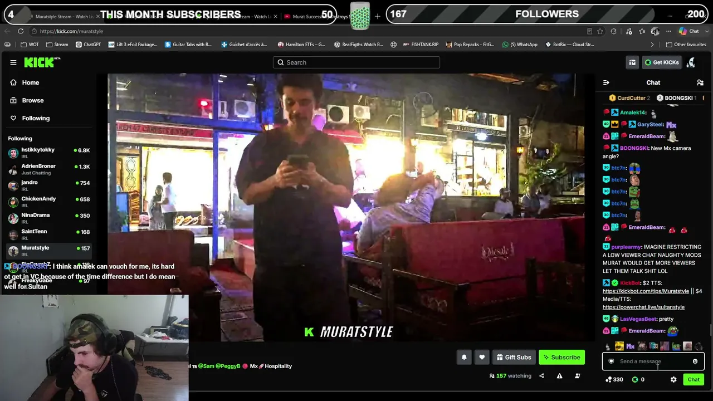Open the Pop Repacks FitG bookmark folder
This screenshot has height=401, width=713.
coord(470,45)
